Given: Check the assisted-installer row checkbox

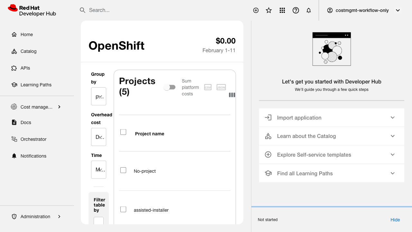Looking at the screenshot, I should [123, 209].
